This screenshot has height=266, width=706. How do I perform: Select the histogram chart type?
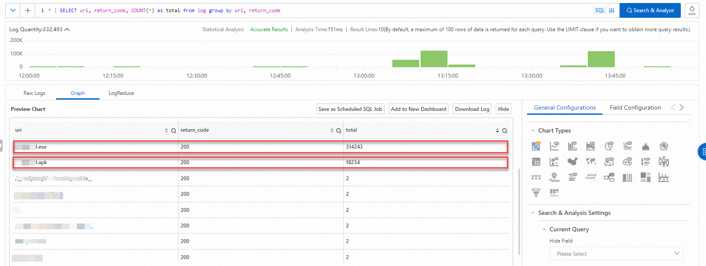(646, 146)
